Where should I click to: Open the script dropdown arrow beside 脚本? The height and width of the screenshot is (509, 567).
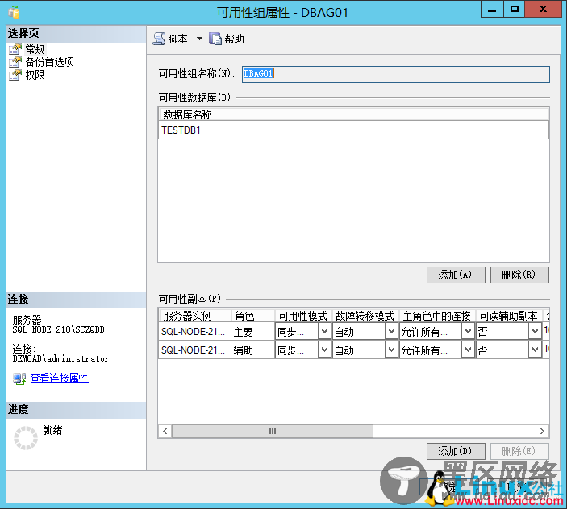coord(199,39)
